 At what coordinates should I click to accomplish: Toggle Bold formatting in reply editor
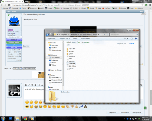[x=26, y=85]
